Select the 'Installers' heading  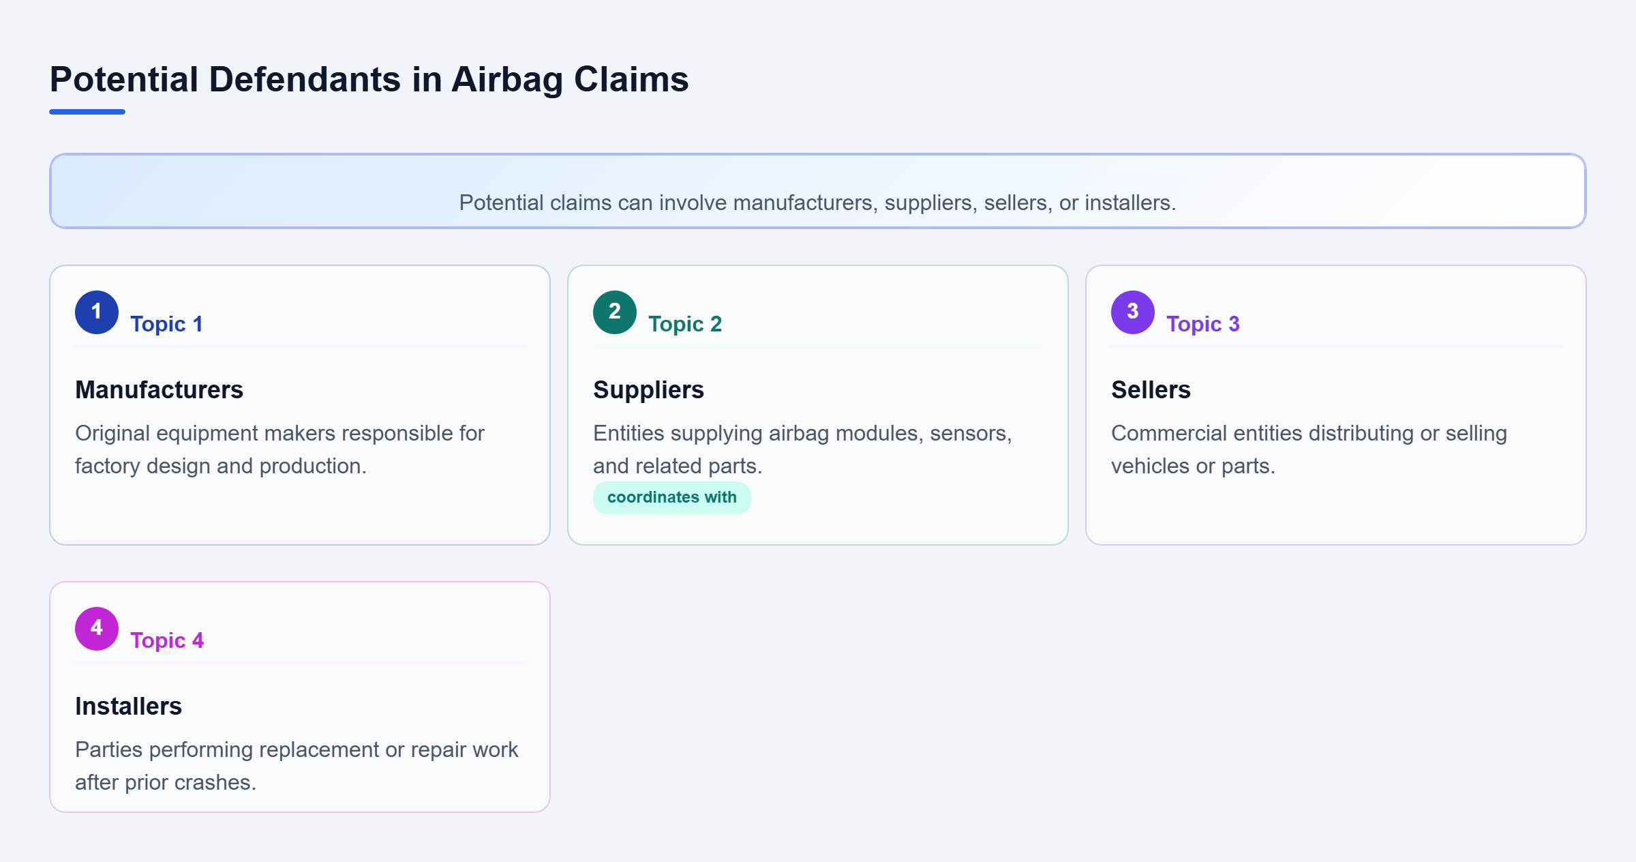(x=128, y=707)
